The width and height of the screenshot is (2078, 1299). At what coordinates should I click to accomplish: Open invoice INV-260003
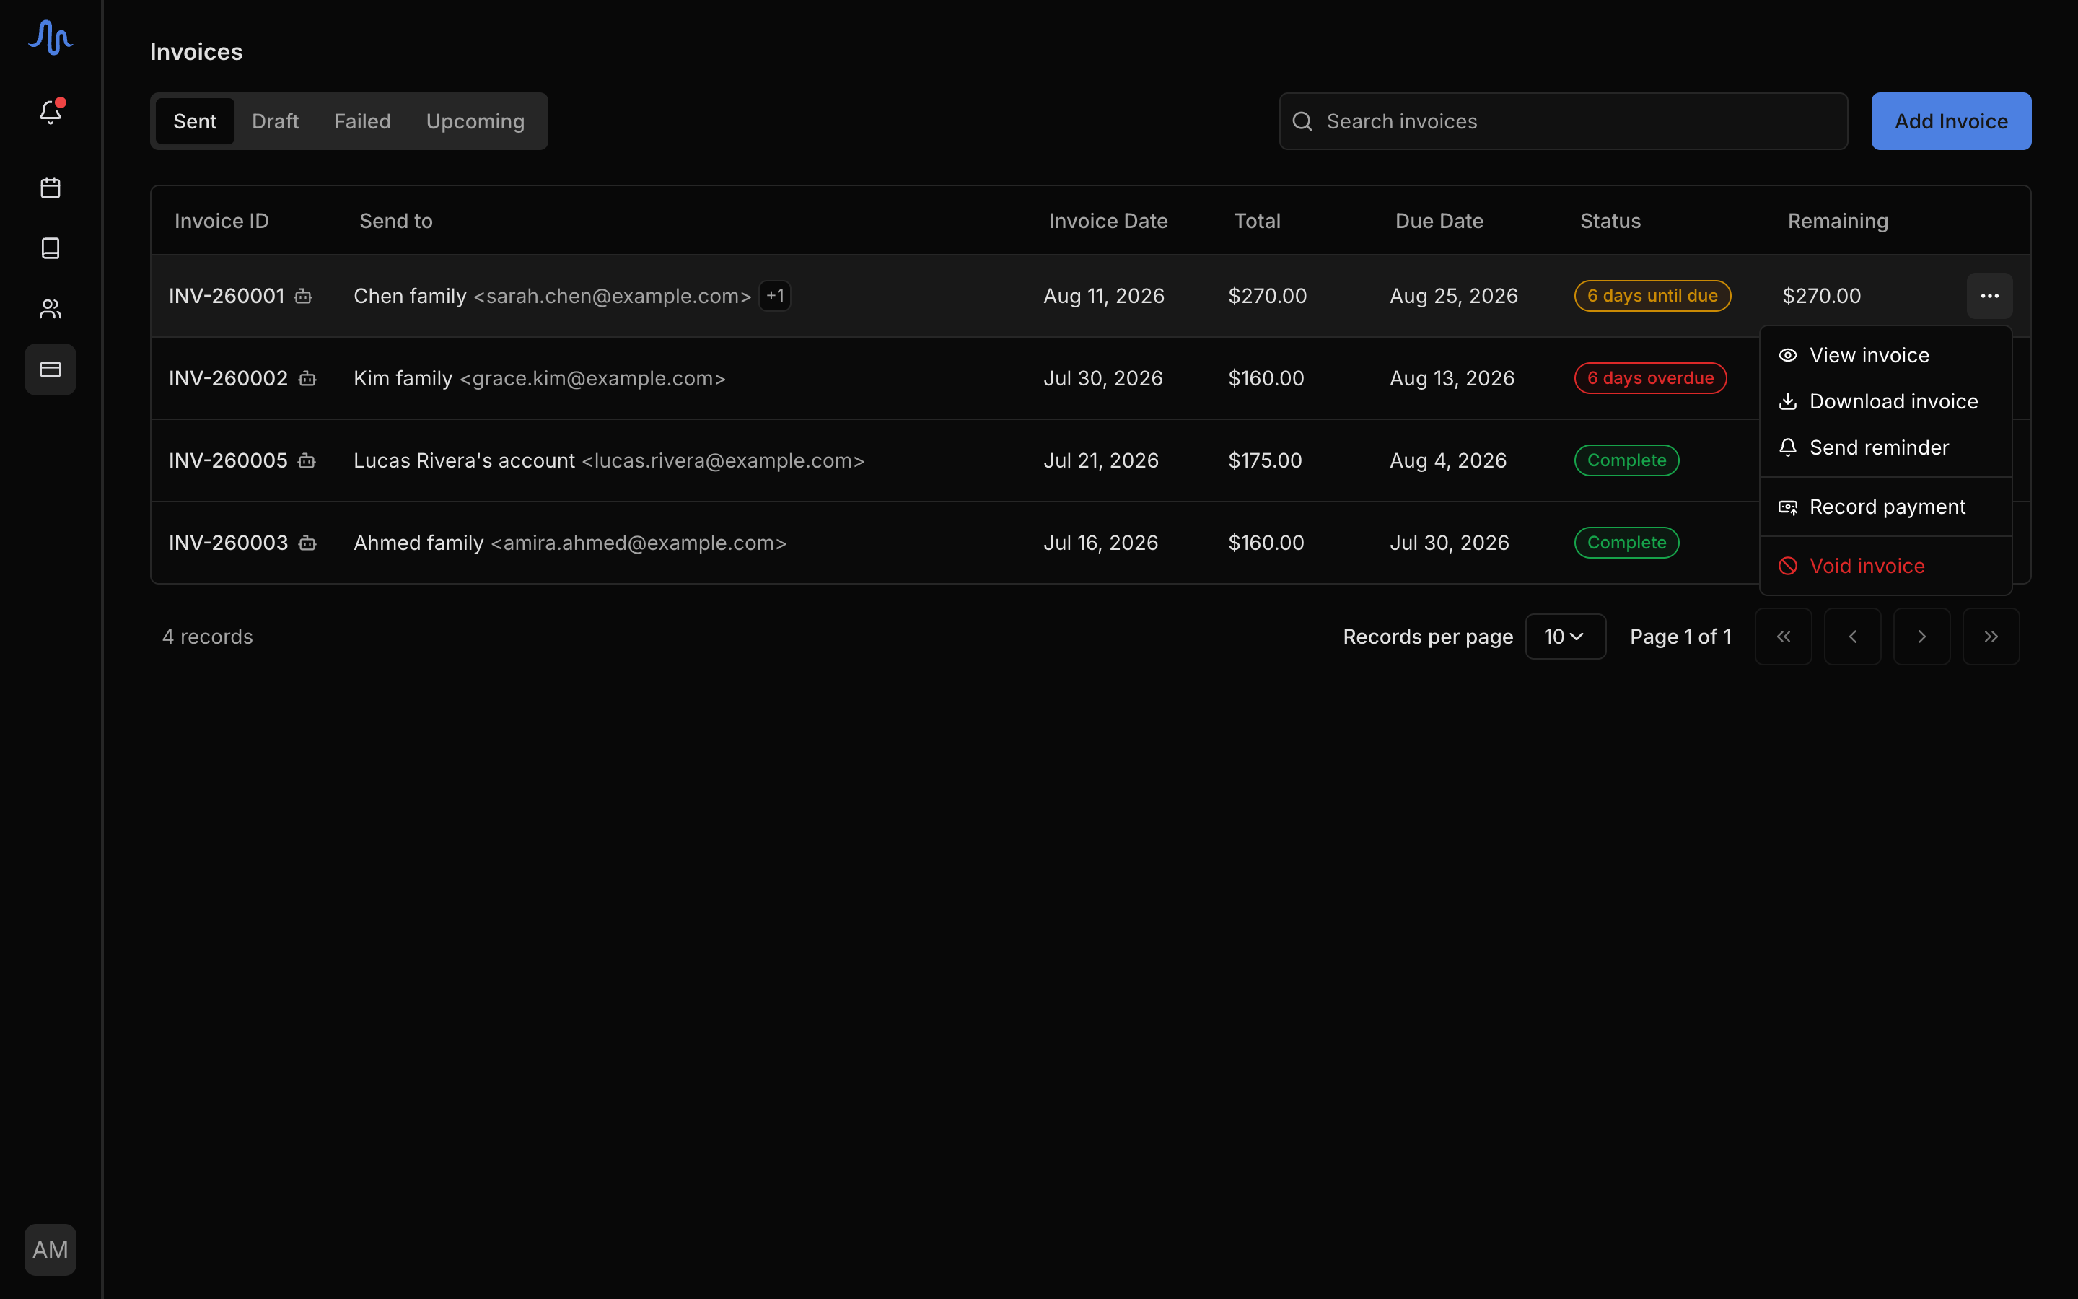(x=229, y=543)
